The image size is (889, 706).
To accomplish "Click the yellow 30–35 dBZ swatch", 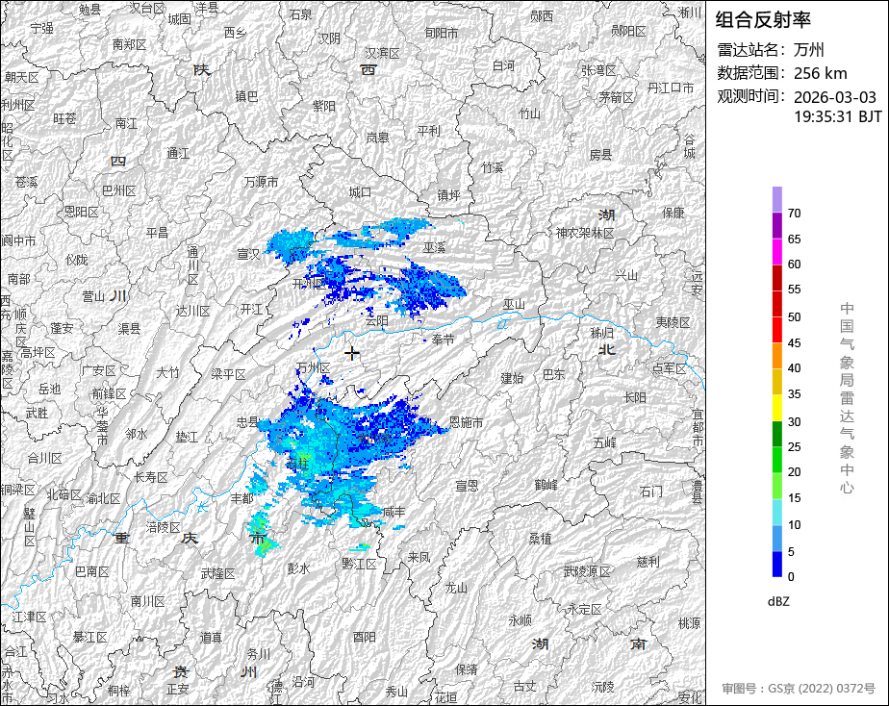I will point(776,408).
